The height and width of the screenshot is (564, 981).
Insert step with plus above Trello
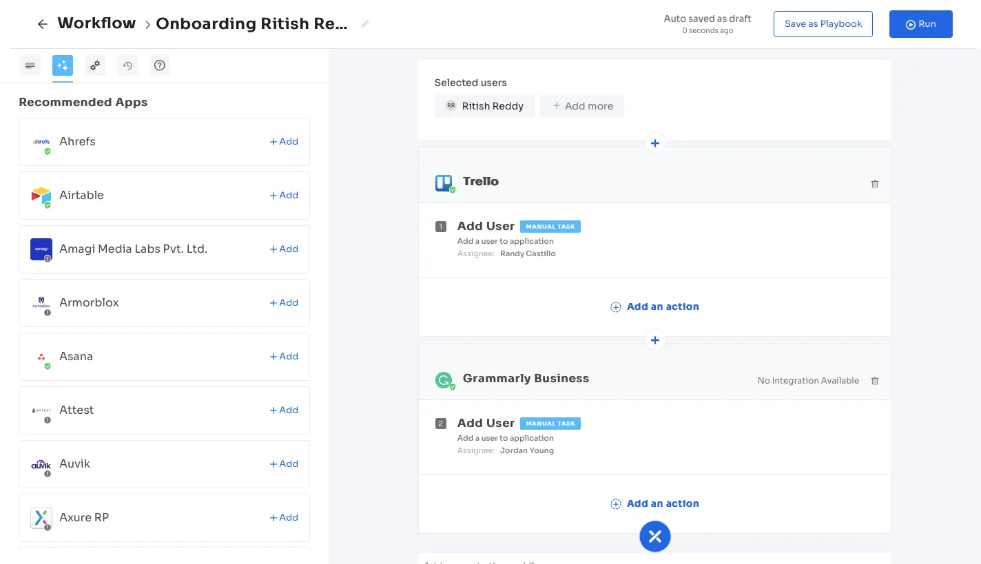coord(655,143)
